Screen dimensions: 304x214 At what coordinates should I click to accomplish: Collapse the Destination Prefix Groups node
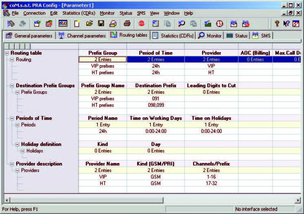coord(12,86)
